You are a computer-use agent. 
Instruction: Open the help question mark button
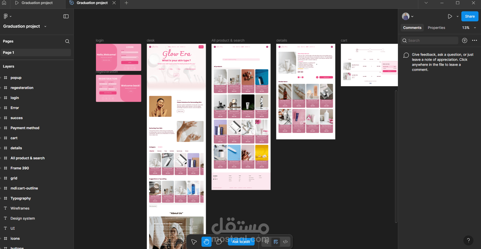coord(468,240)
